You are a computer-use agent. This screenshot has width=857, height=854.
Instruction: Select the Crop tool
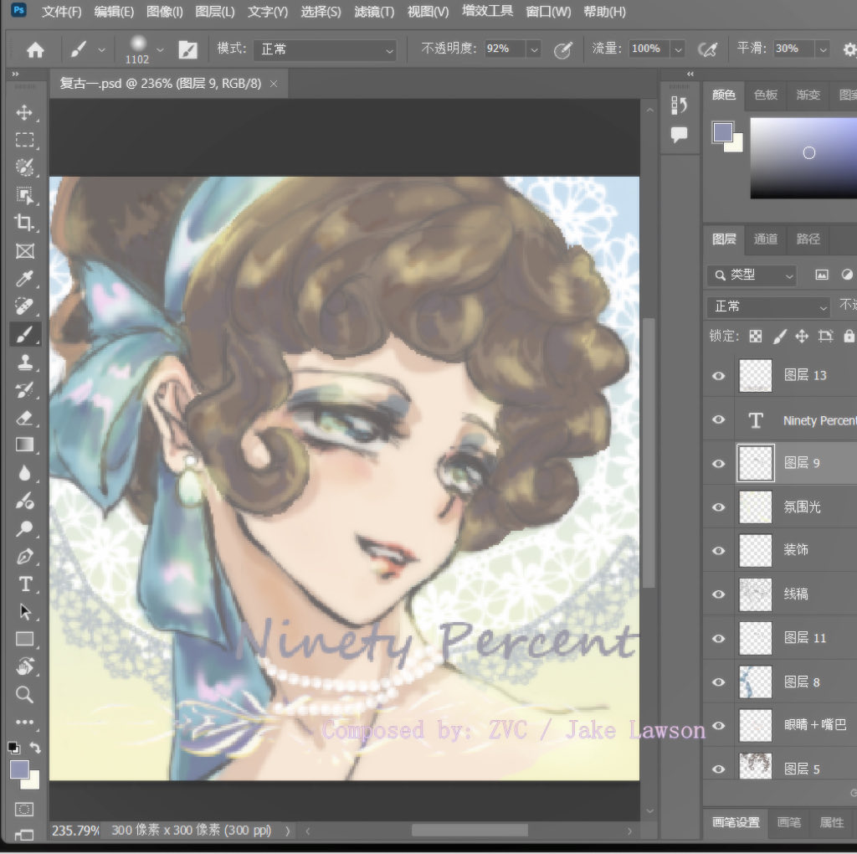click(x=24, y=223)
